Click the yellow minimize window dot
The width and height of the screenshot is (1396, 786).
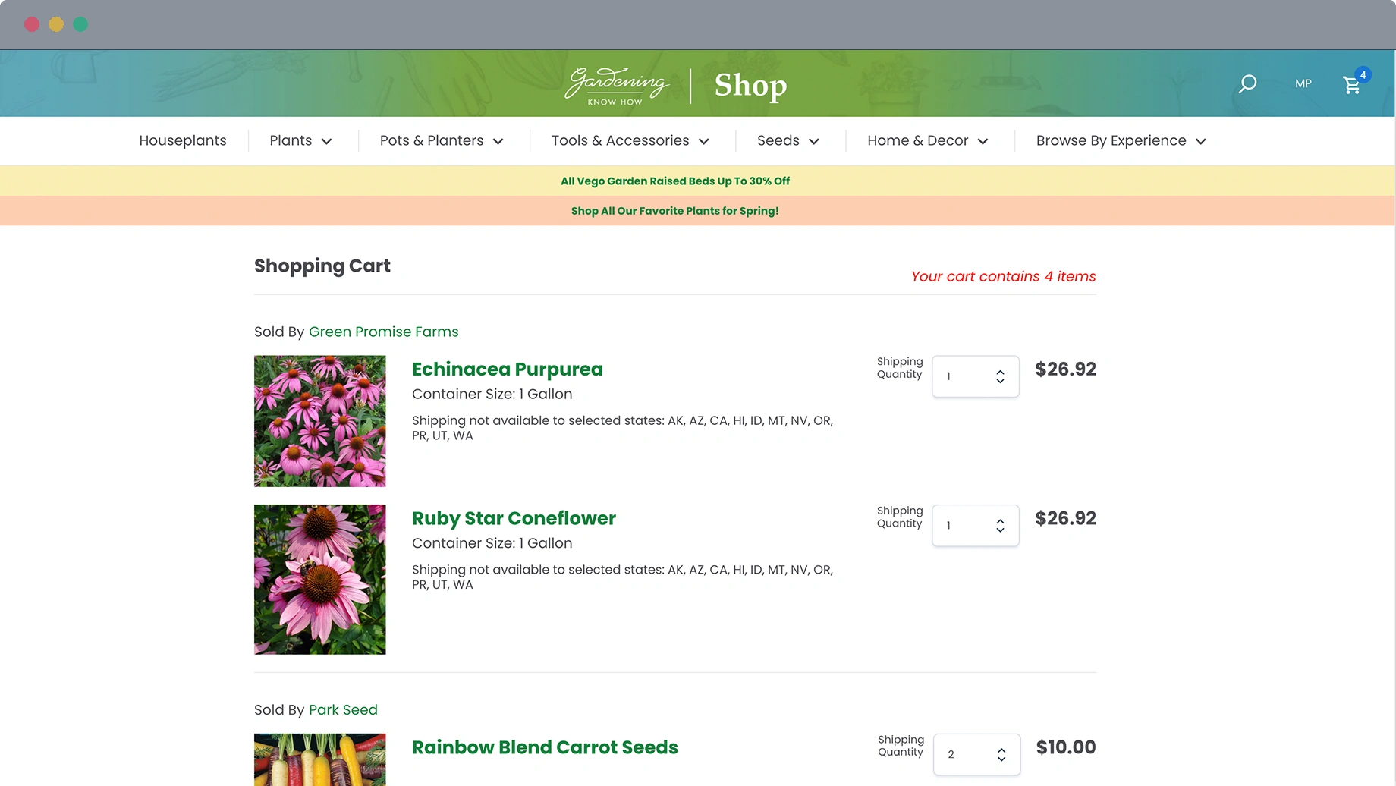(56, 24)
